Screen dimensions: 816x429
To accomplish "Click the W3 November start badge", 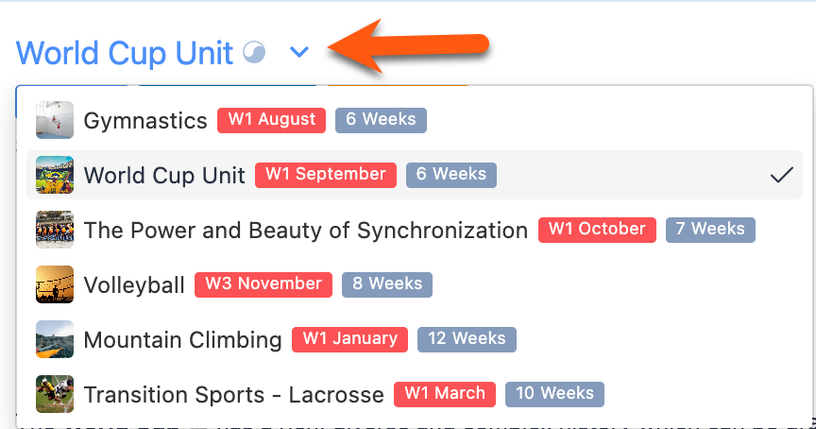I will tap(263, 284).
